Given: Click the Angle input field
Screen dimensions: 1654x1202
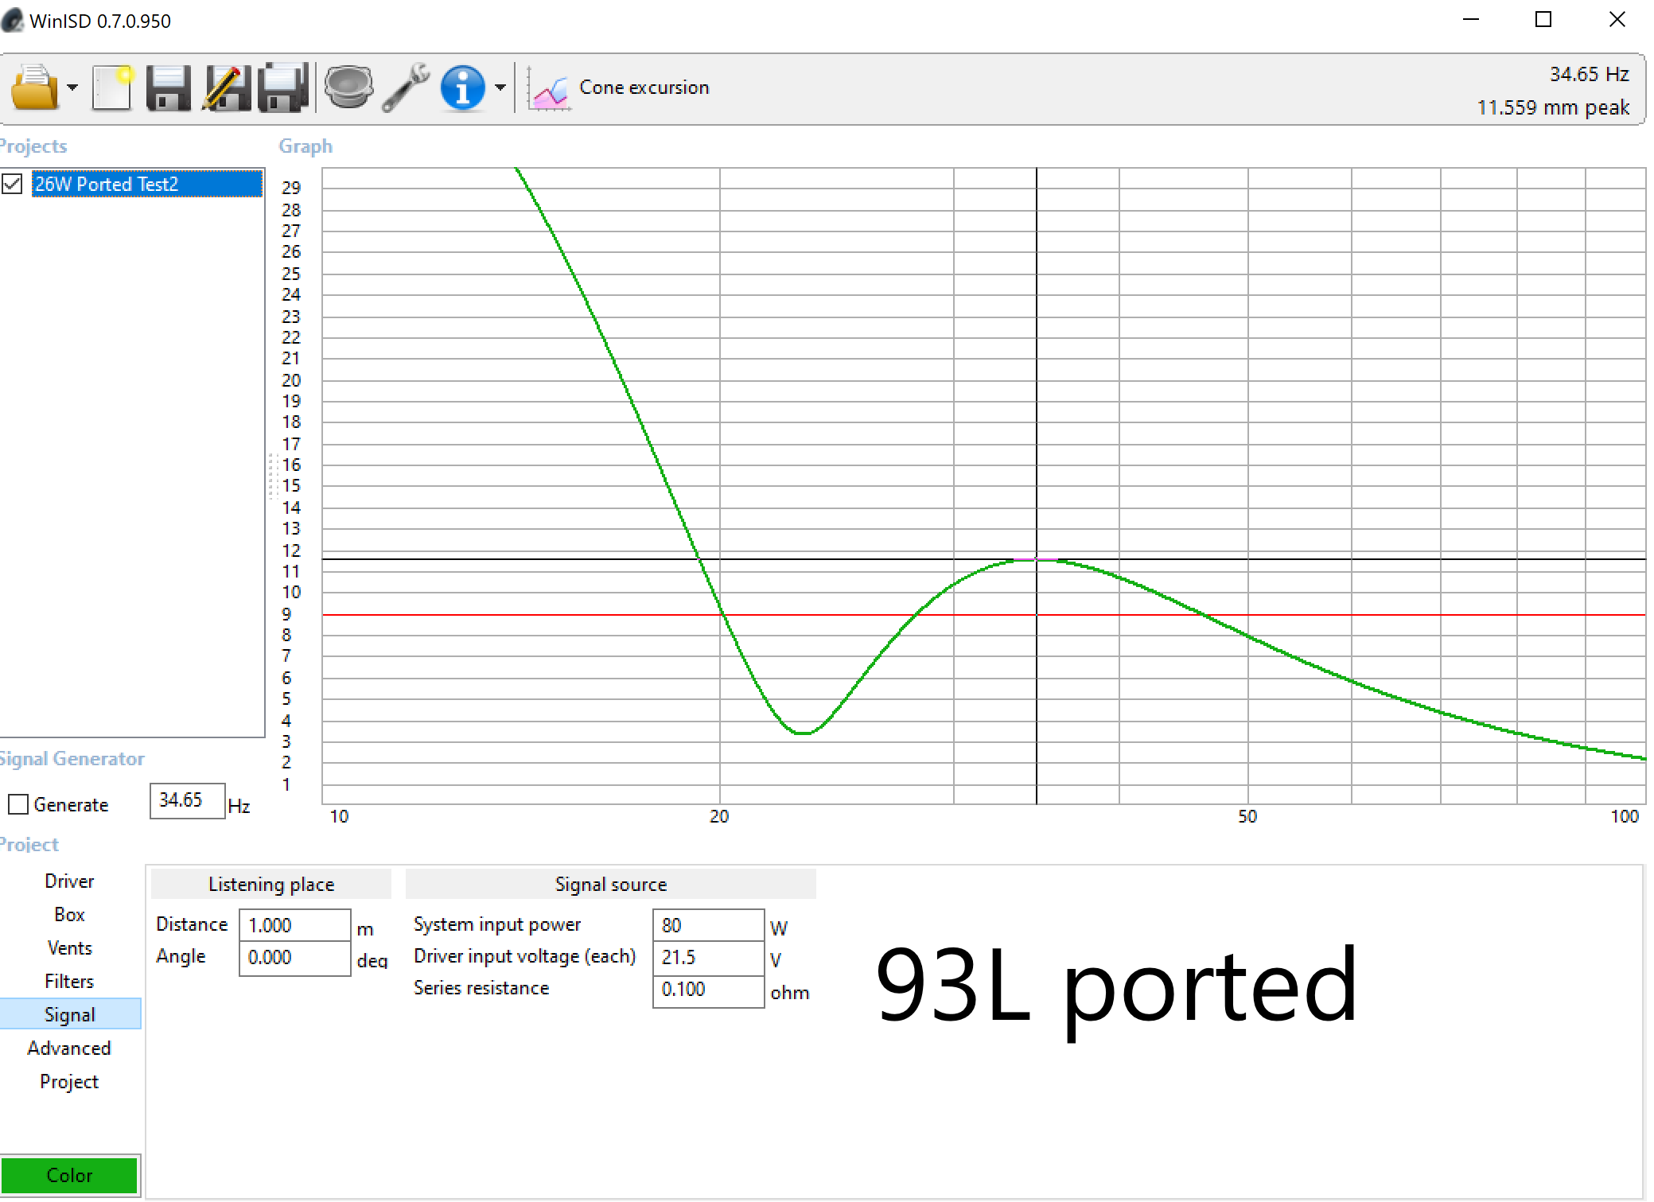Looking at the screenshot, I should [x=294, y=958].
